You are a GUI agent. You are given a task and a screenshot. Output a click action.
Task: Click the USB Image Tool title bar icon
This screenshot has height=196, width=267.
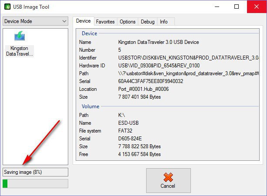pyautogui.click(x=7, y=7)
